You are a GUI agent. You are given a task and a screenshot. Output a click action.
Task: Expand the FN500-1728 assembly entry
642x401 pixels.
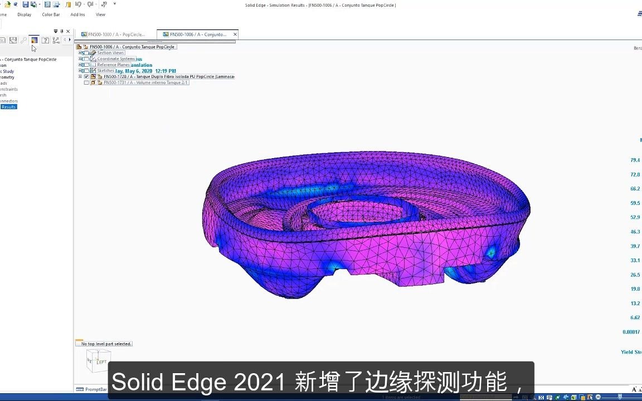pos(79,76)
